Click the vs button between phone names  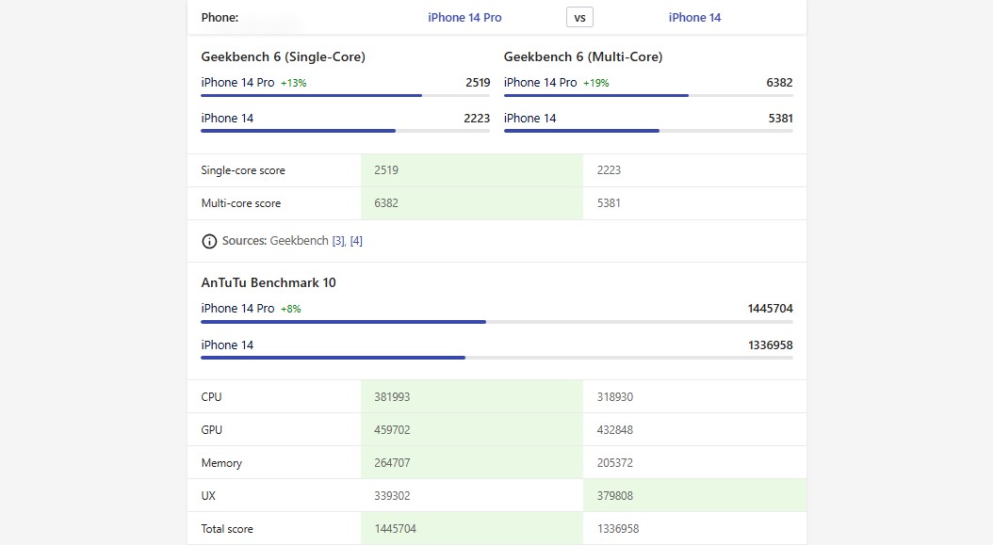pyautogui.click(x=579, y=18)
